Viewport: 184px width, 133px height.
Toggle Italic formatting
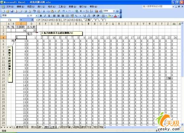(45, 16)
